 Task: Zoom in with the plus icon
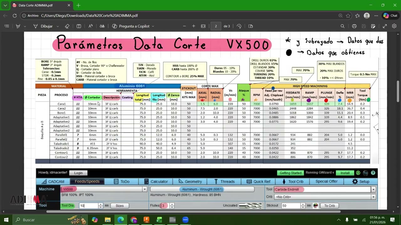(x=194, y=26)
